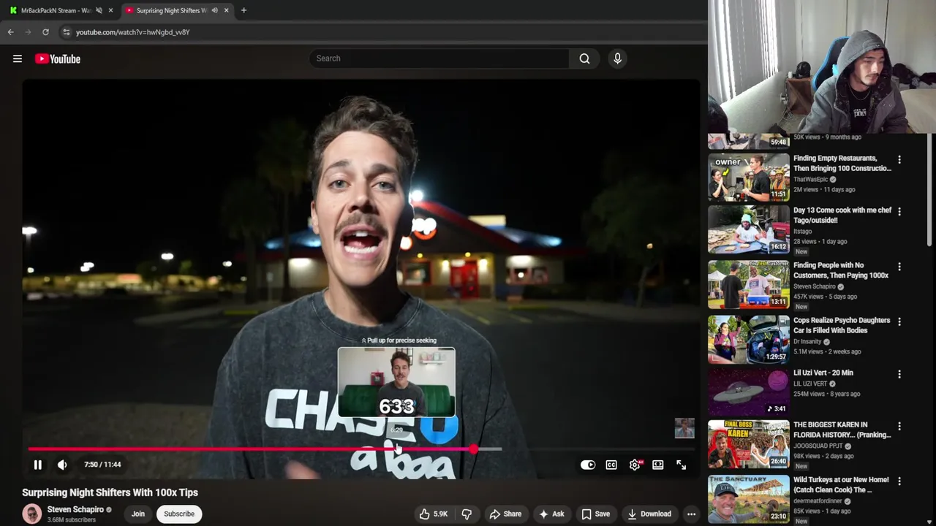Viewport: 936px width, 526px height.
Task: Click the video title Surprising Night Shifters
Action: point(110,492)
